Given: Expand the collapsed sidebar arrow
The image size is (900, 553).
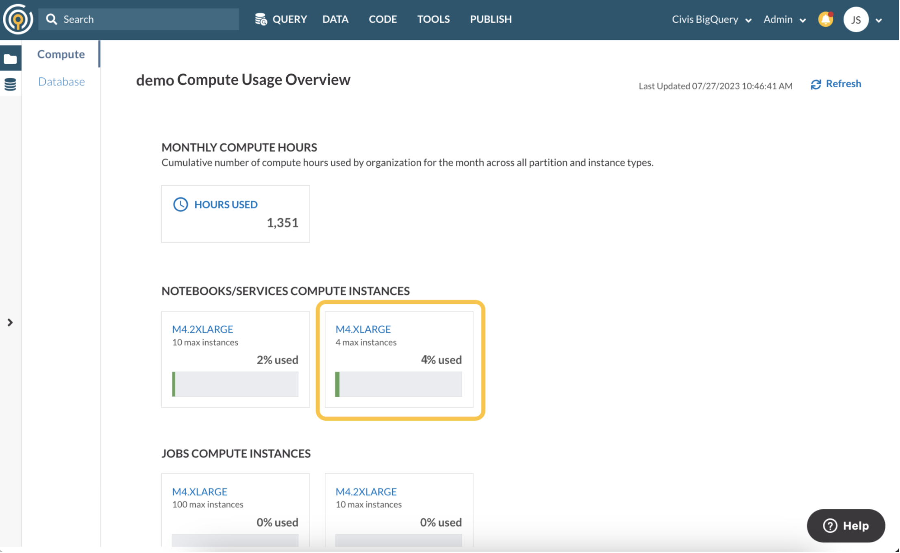Looking at the screenshot, I should (10, 322).
